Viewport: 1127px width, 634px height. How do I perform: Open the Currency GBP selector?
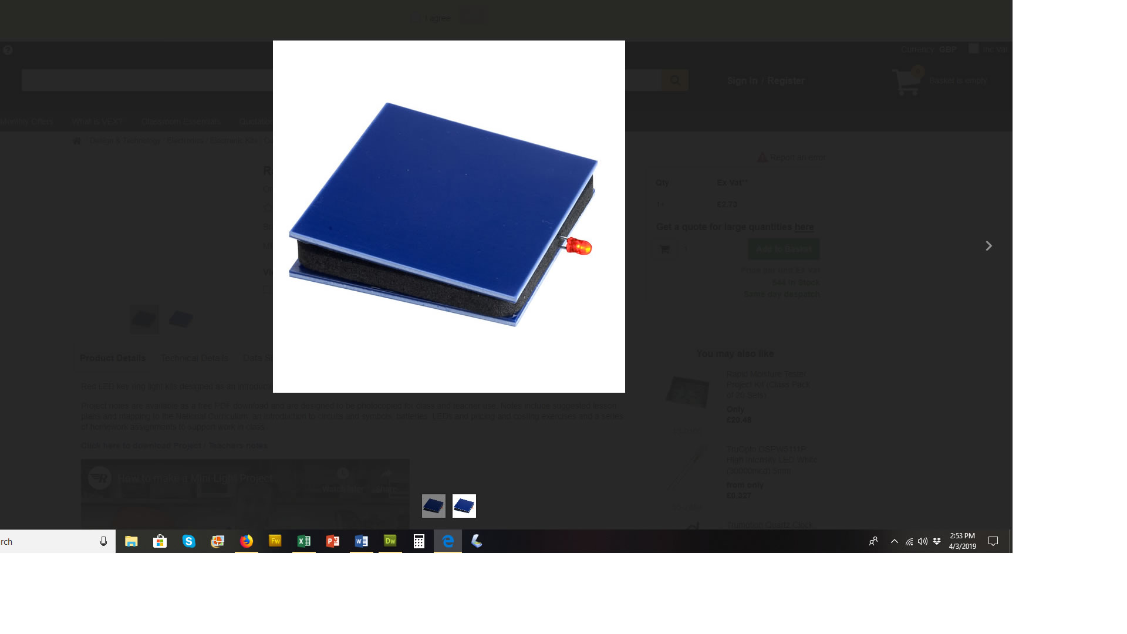[947, 49]
